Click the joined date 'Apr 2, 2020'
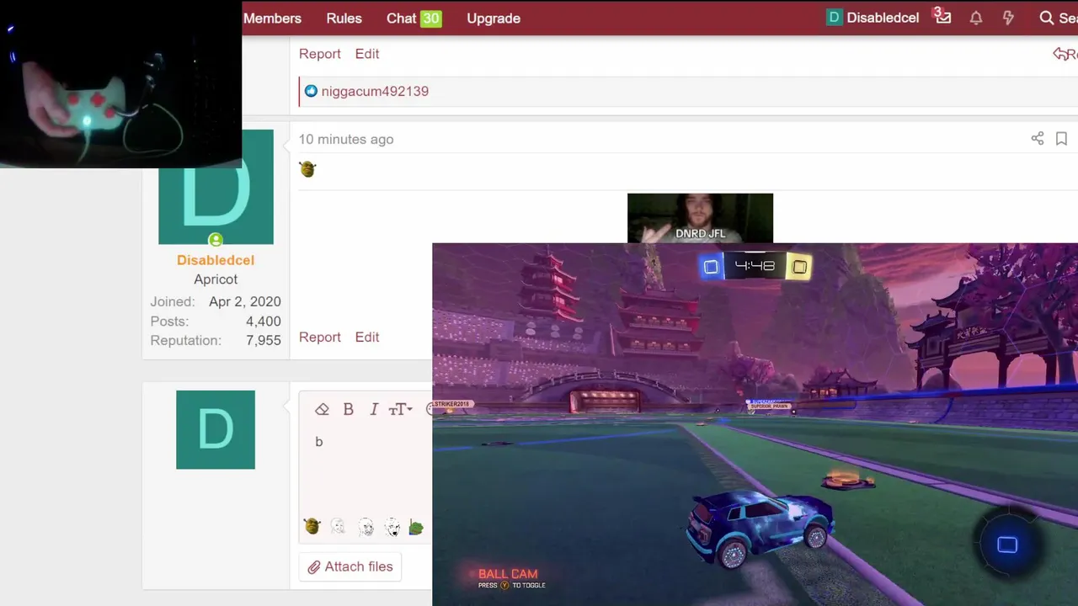The height and width of the screenshot is (606, 1078). coord(245,301)
